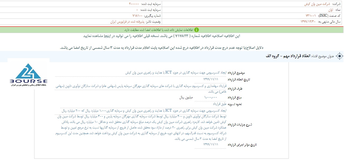Click the طرف قرارداد contract party description
This screenshot has height=166, width=344.
point(141,89)
